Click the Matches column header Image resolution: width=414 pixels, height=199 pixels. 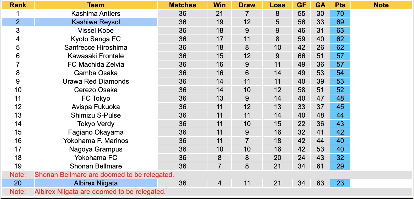(182, 5)
